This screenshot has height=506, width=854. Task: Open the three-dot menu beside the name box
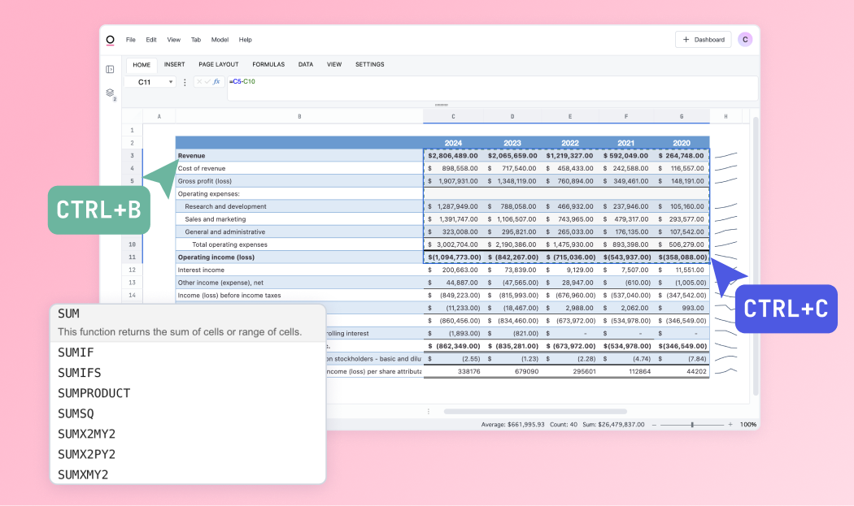point(183,82)
